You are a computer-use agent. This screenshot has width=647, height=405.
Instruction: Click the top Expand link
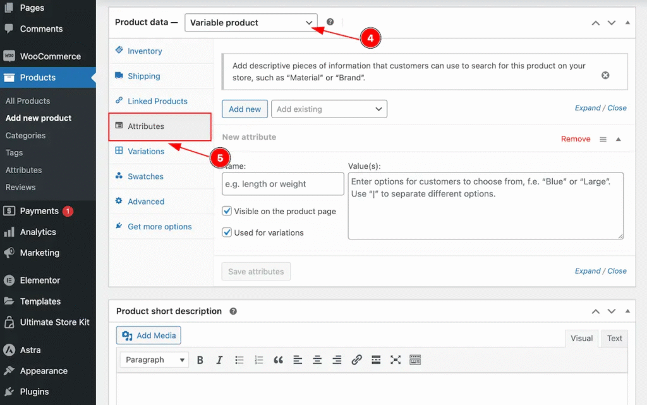tap(588, 108)
